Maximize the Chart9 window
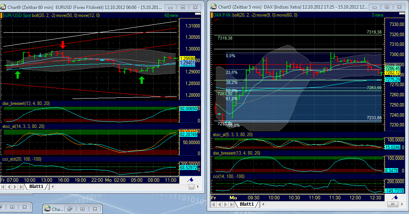 [x=183, y=7]
